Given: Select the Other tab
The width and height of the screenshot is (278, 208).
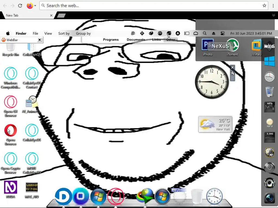Looking at the screenshot, I should (x=171, y=40).
